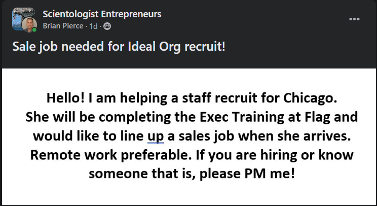Screen dimensions: 377x206
Task: Open the three-dot post options menu
Action: tap(355, 19)
